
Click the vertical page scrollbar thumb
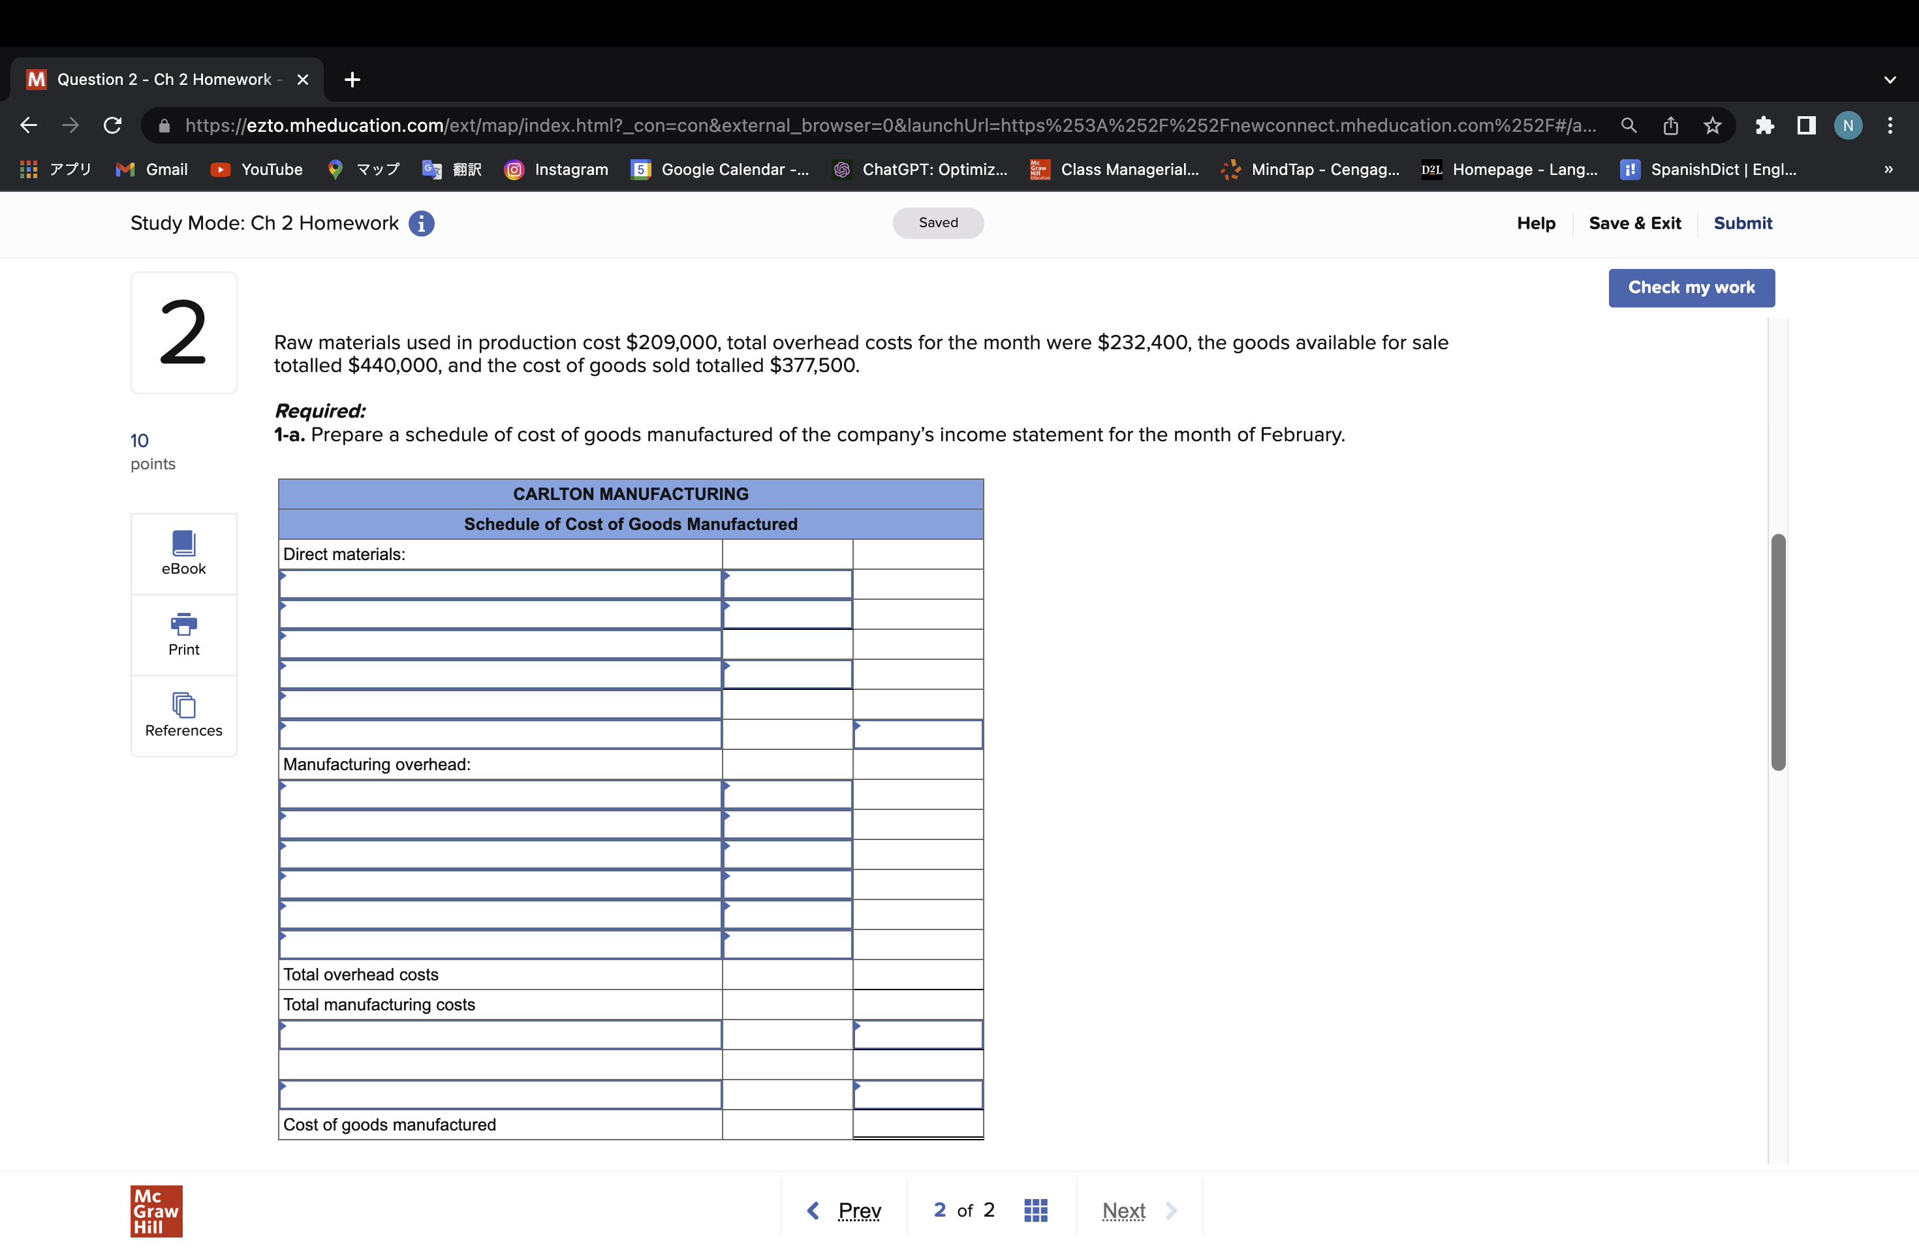1778,651
